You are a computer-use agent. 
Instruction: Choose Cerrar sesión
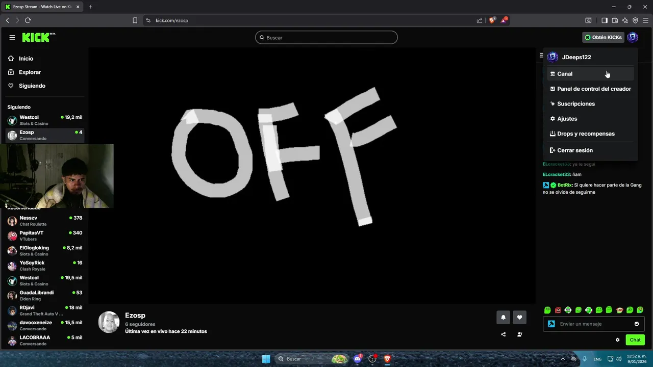click(x=590, y=150)
